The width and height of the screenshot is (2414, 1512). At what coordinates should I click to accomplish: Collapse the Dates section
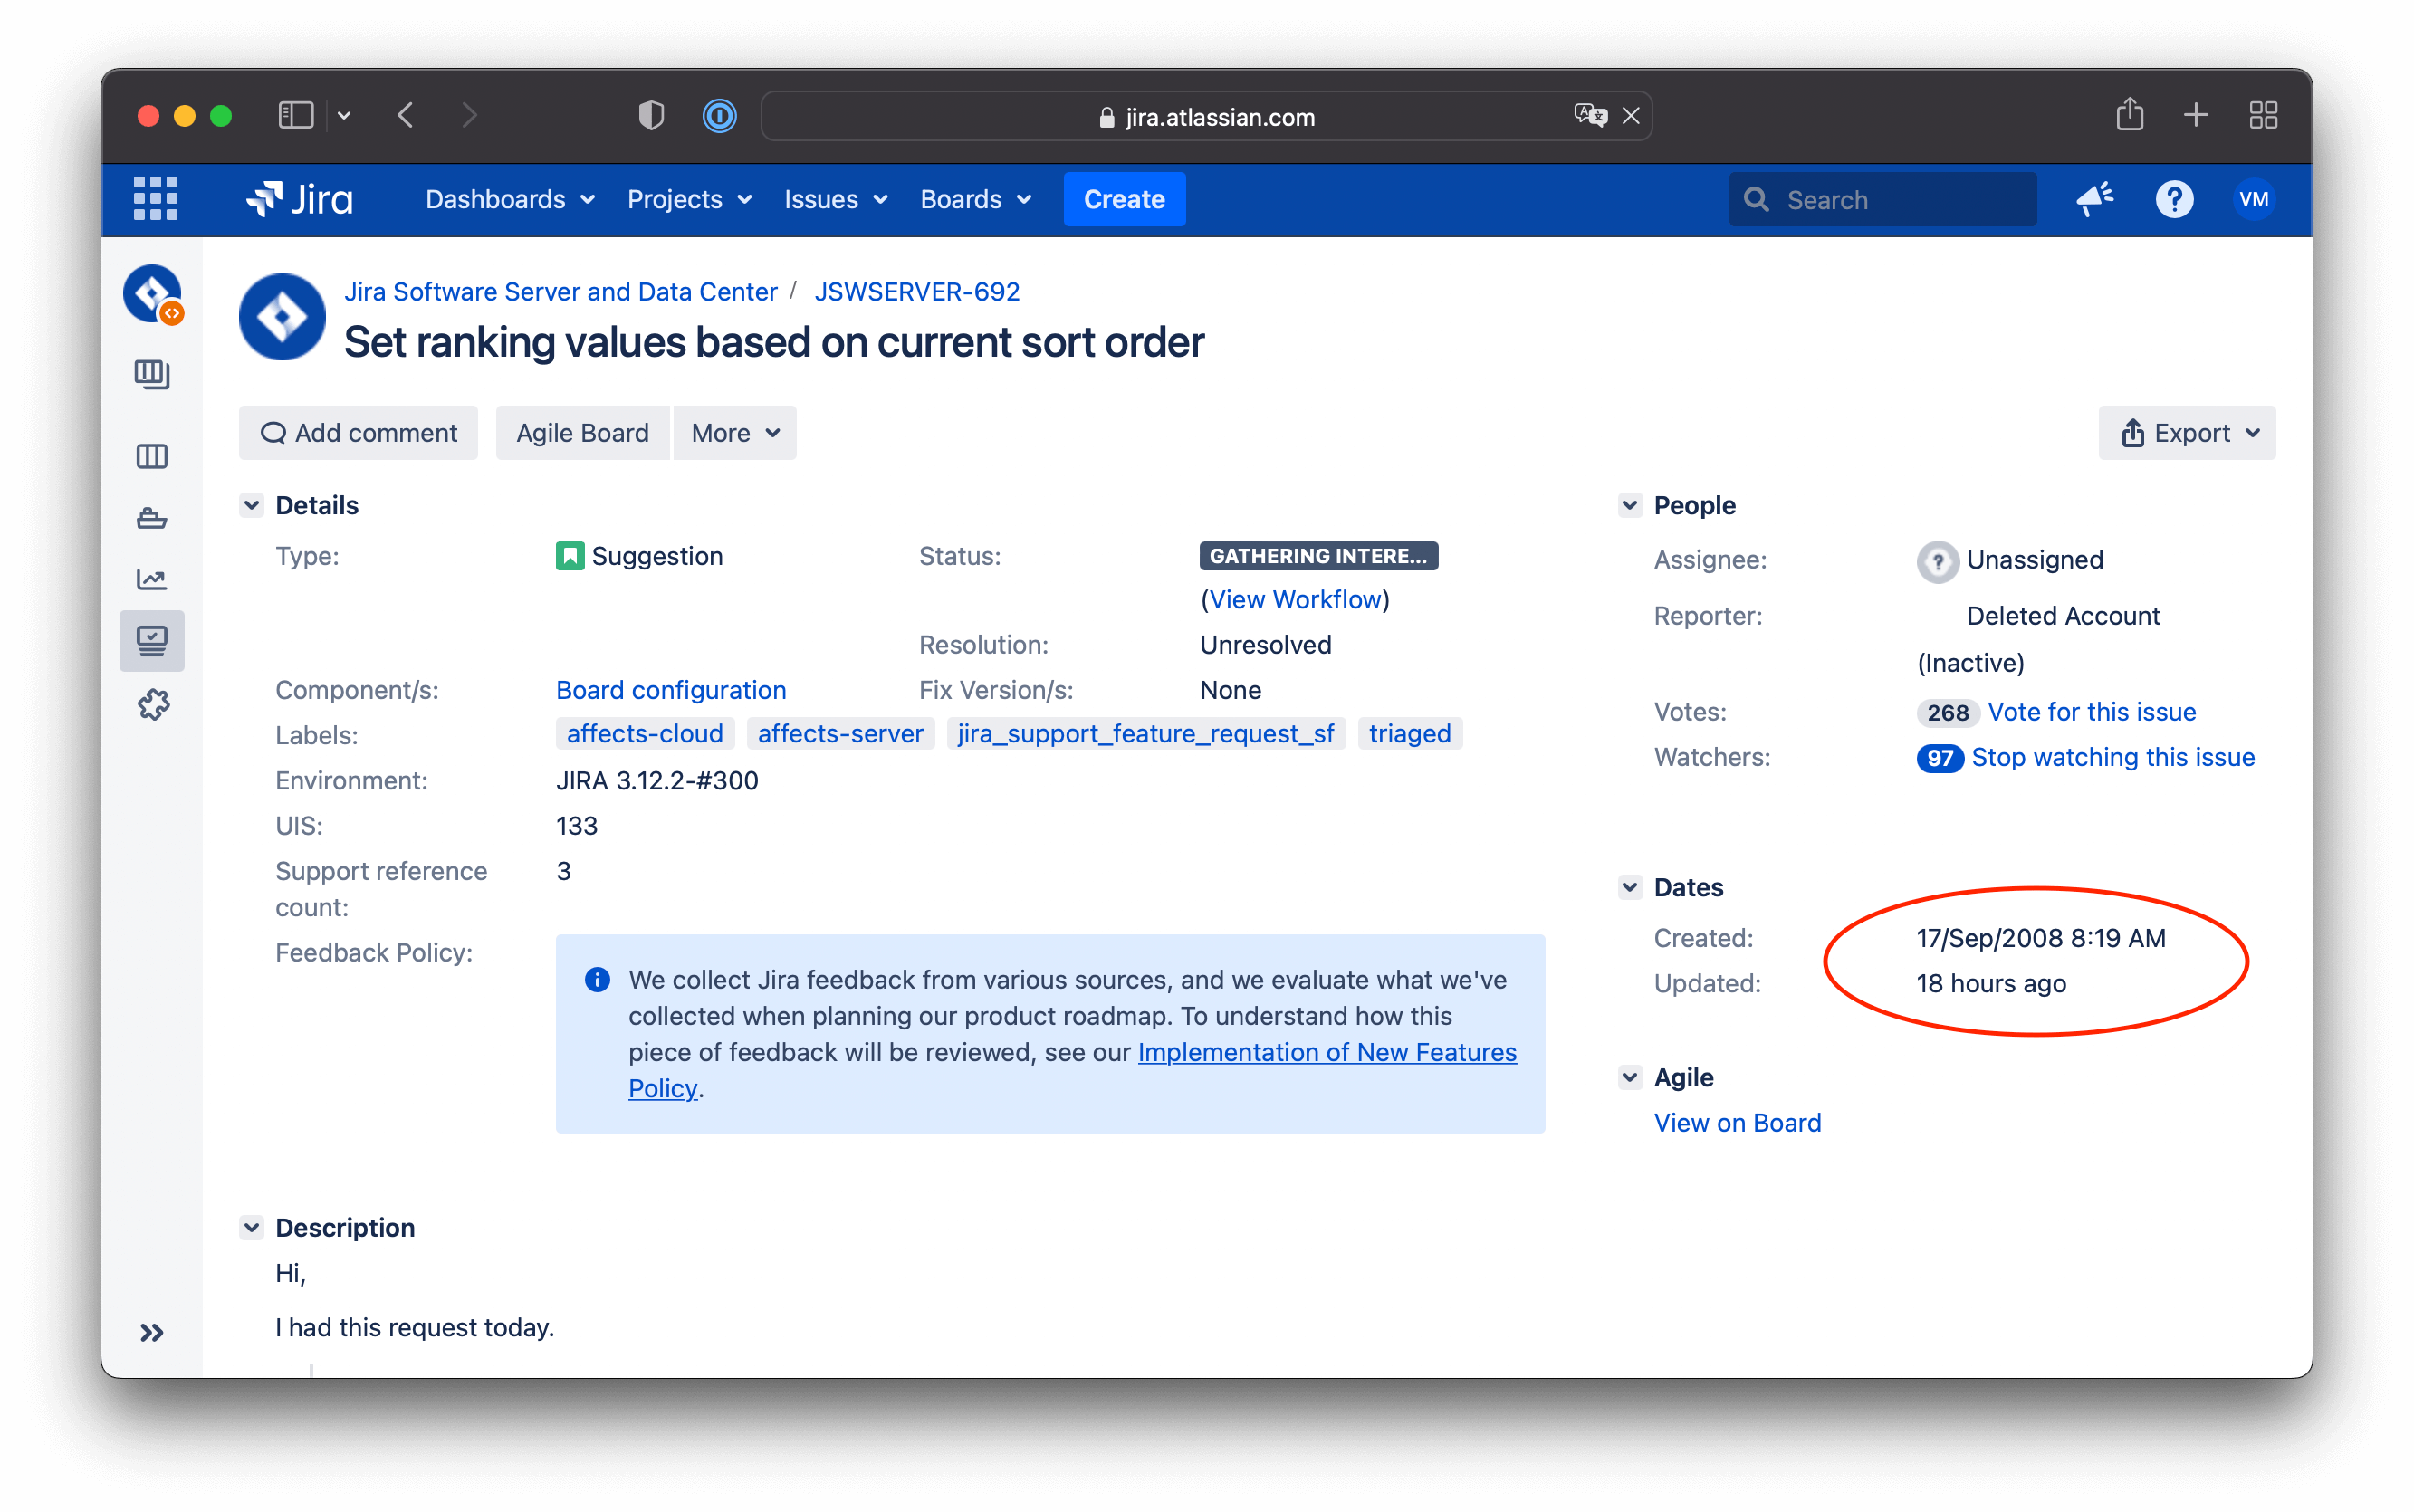[1630, 886]
